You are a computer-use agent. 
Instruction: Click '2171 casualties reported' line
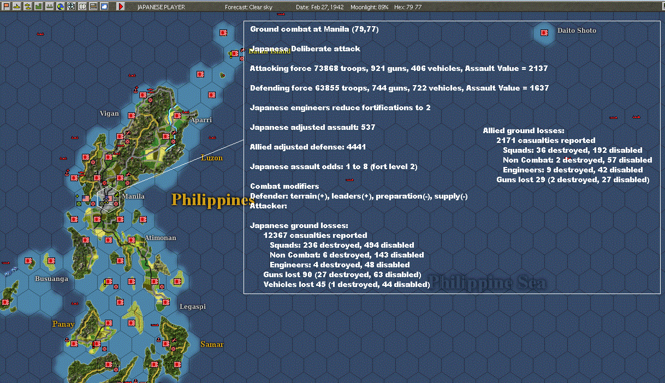[x=545, y=140]
